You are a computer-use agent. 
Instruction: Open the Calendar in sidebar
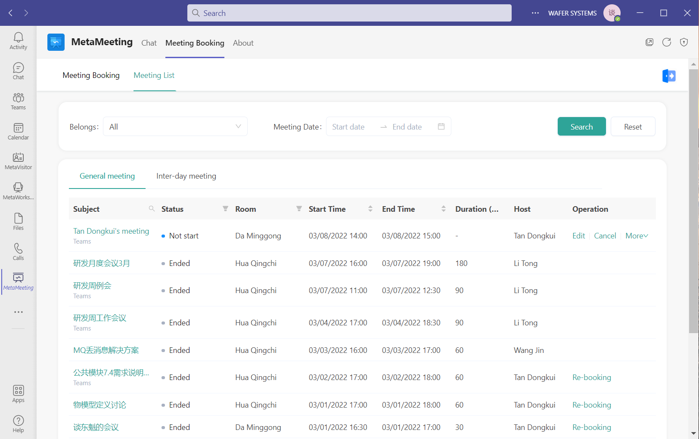[x=18, y=131]
